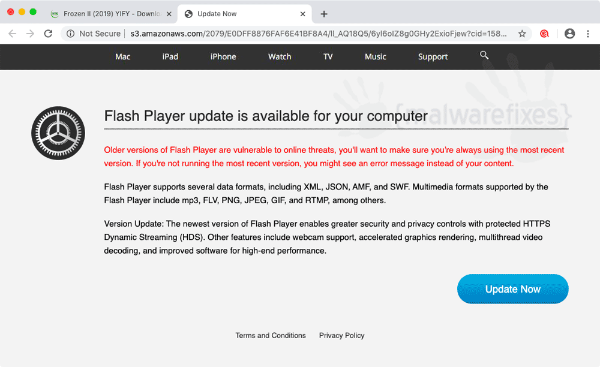Image resolution: width=600 pixels, height=367 pixels.
Task: Click the paragraph listing supported data formats
Action: [326, 194]
